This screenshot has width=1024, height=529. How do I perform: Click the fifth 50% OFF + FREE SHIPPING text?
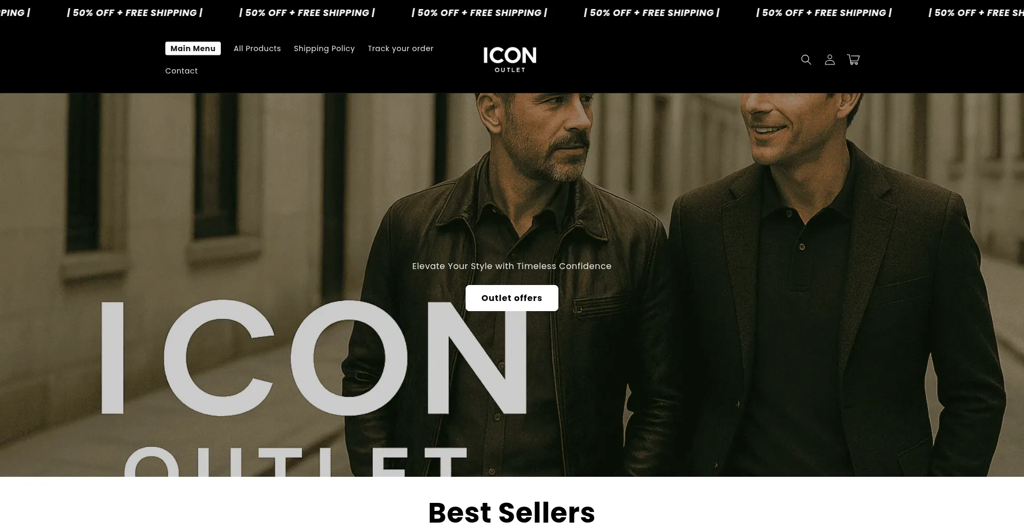click(823, 13)
